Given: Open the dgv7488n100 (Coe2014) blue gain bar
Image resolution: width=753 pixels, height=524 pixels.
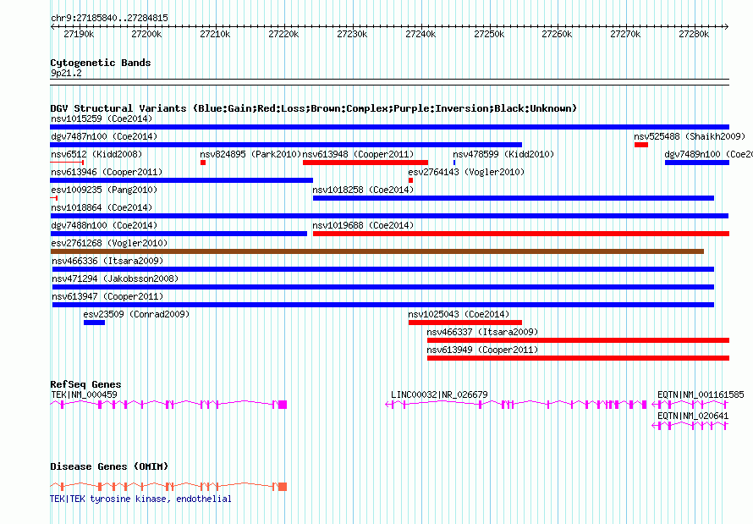Looking at the screenshot, I should pyautogui.click(x=179, y=234).
